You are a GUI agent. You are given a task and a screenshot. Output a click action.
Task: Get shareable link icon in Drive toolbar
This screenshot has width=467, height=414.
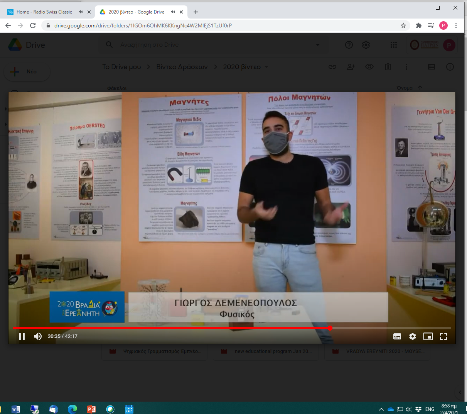coord(332,67)
